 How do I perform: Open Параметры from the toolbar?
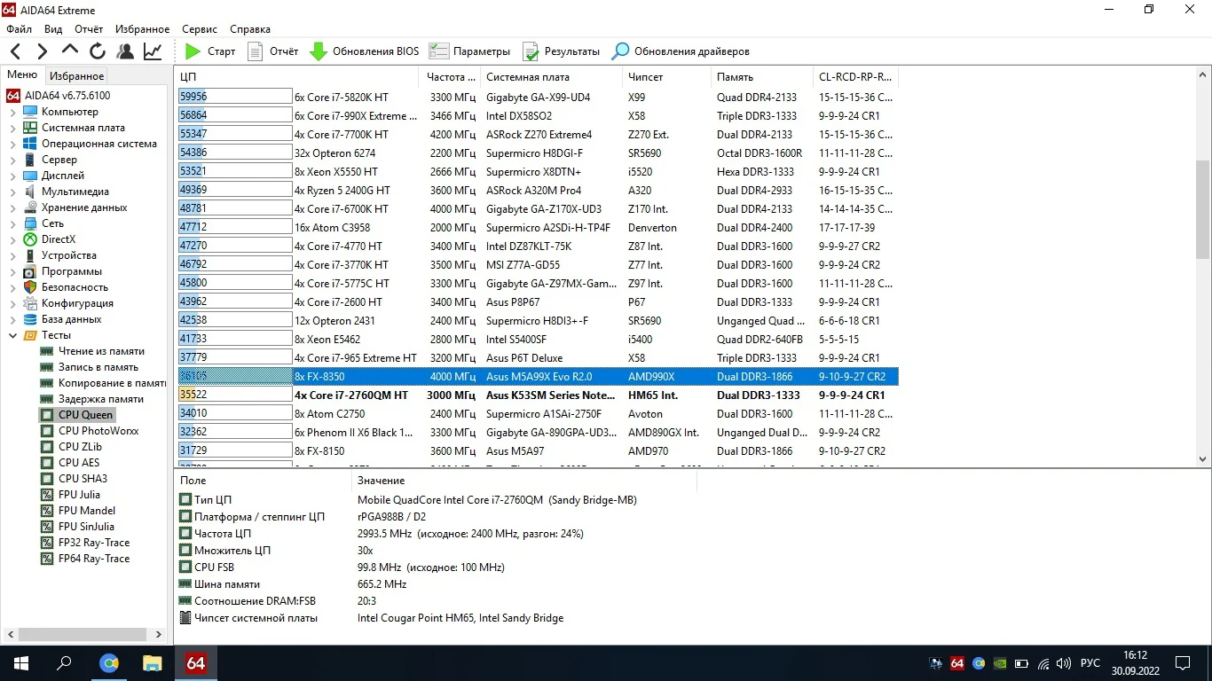tap(469, 51)
